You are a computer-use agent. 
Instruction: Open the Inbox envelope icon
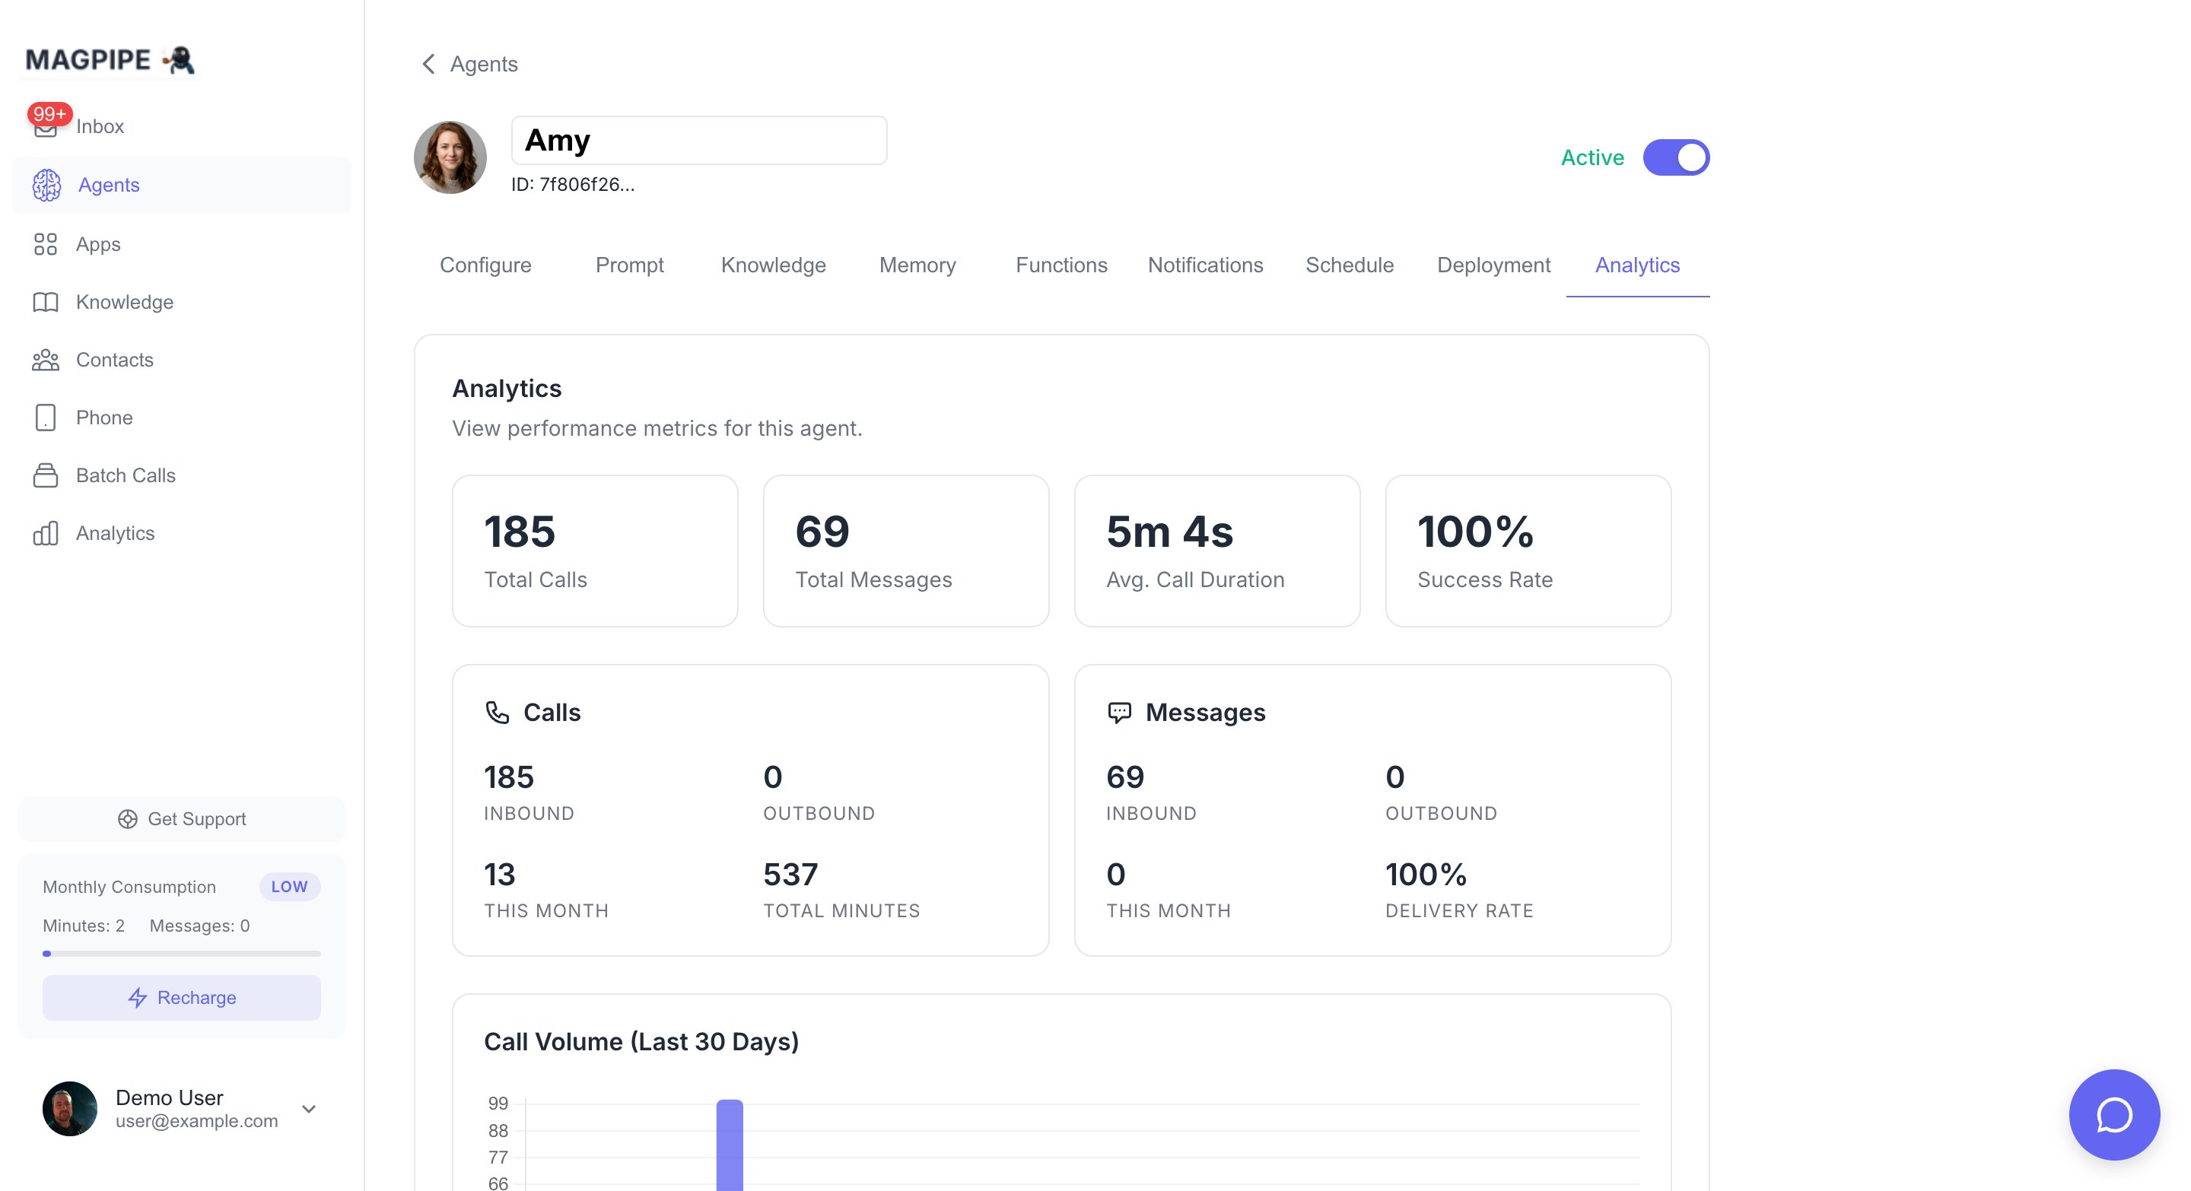(46, 128)
